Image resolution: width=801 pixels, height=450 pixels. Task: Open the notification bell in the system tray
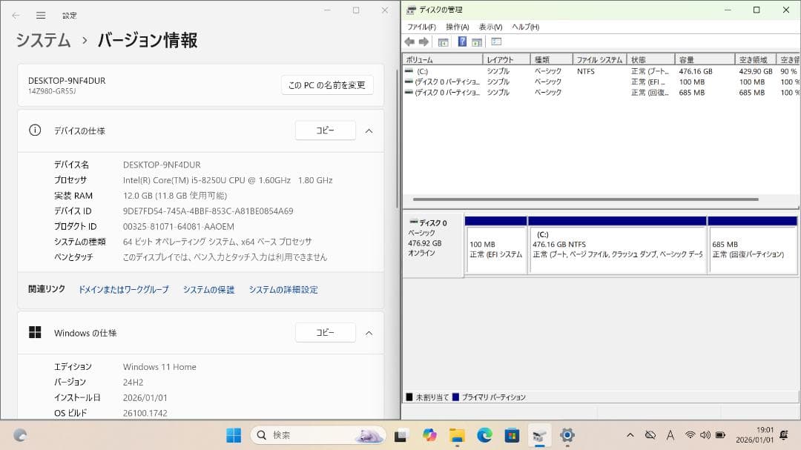click(x=783, y=435)
